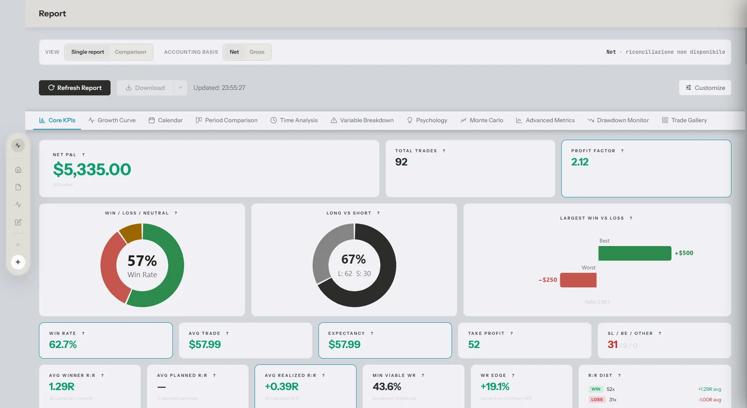The image size is (747, 408).
Task: Click the Updated: 23:55:27 timestamp
Action: pos(219,88)
